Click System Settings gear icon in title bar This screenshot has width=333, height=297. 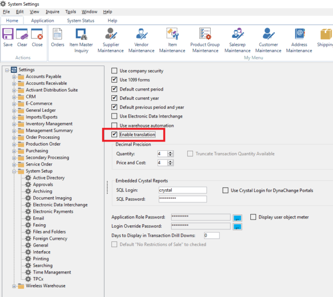pos(3,4)
